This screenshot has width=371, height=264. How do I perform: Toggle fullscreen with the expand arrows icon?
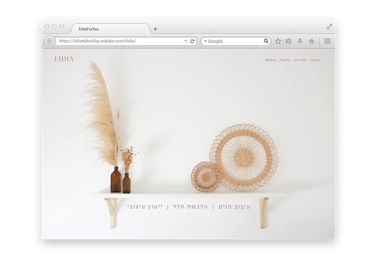(329, 26)
